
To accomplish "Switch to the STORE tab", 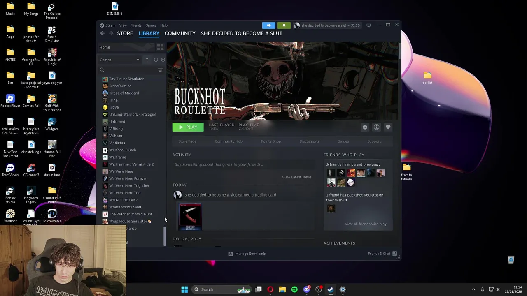I will click(x=125, y=33).
